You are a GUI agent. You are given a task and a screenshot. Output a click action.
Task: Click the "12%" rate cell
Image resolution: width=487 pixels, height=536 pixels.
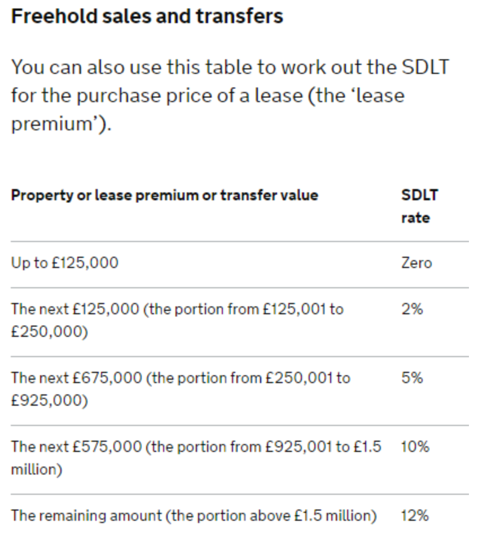[415, 515]
